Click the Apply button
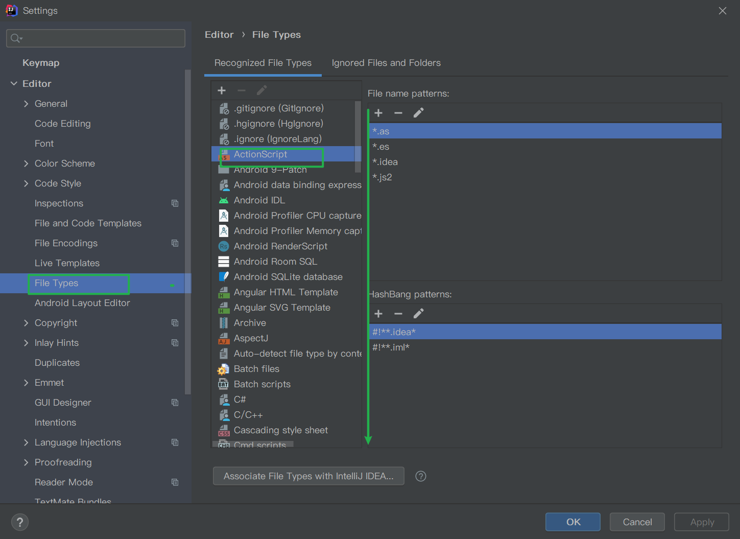 click(x=702, y=522)
